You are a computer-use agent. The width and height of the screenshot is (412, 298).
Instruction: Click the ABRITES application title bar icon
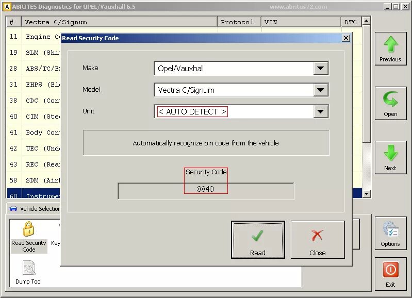click(x=7, y=7)
